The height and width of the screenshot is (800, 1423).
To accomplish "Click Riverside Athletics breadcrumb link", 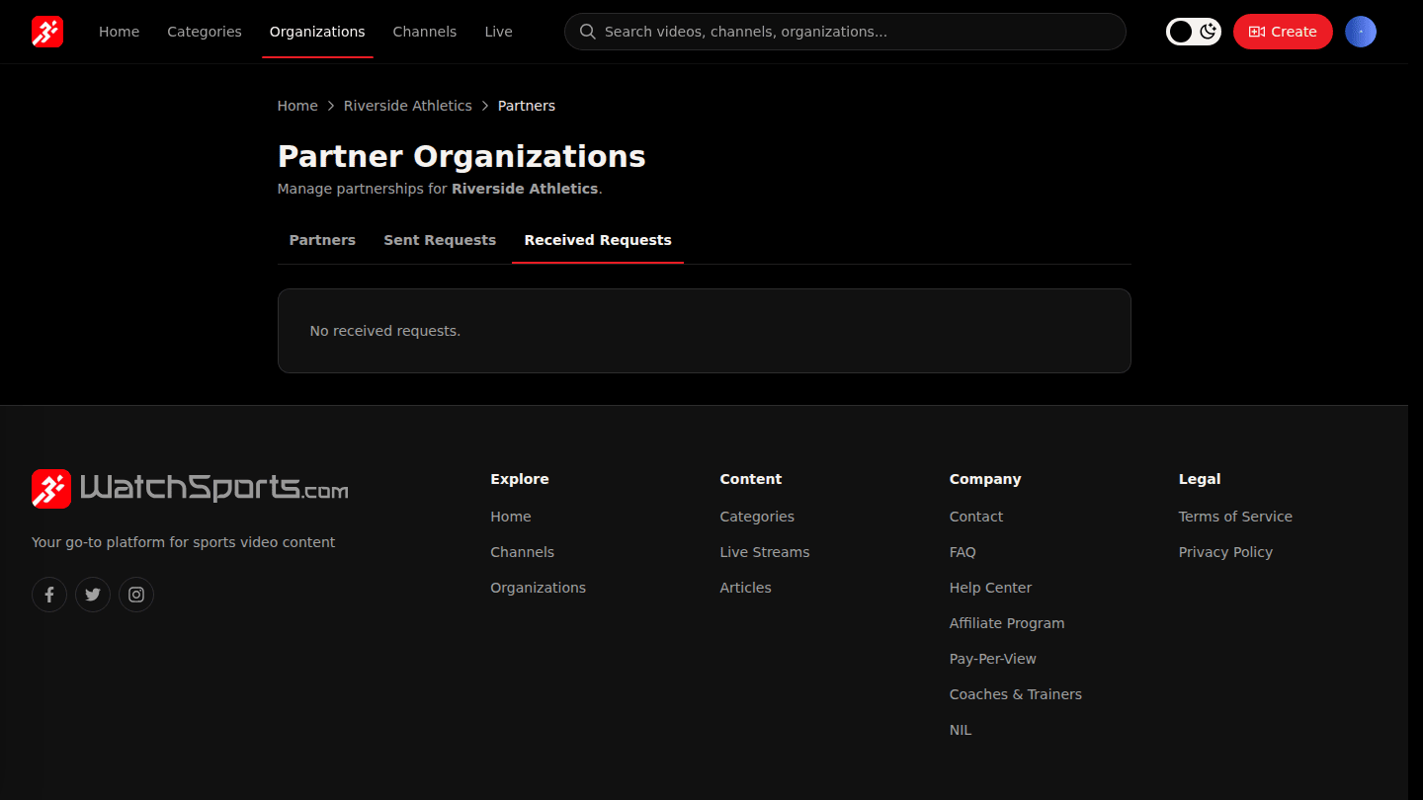I will 408,106.
